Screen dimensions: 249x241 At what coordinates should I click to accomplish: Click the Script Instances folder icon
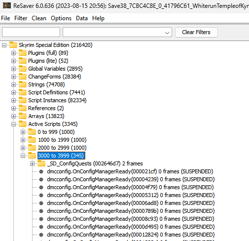[x=23, y=100]
